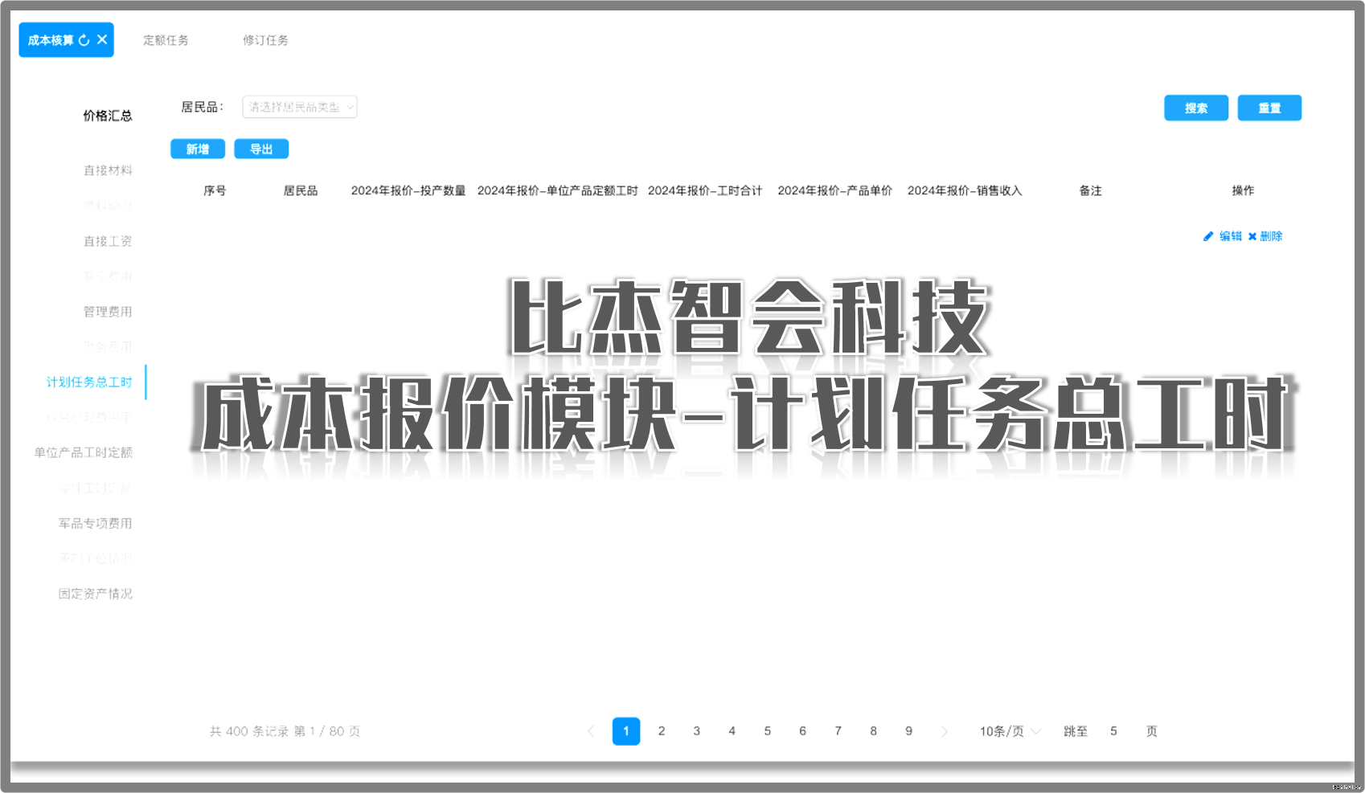Select 单位产品工时定额 in the sidebar

84,453
